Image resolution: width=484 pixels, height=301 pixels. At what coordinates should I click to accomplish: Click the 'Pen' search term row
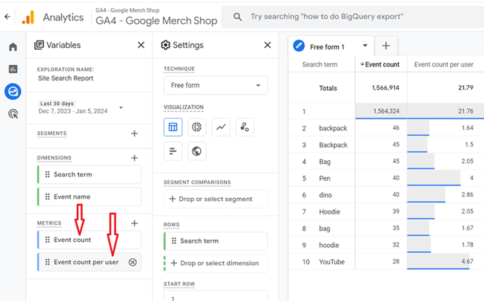click(325, 178)
